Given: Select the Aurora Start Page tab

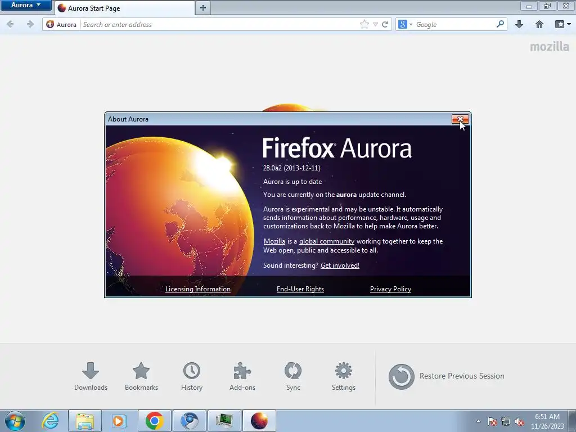Looking at the screenshot, I should point(125,8).
